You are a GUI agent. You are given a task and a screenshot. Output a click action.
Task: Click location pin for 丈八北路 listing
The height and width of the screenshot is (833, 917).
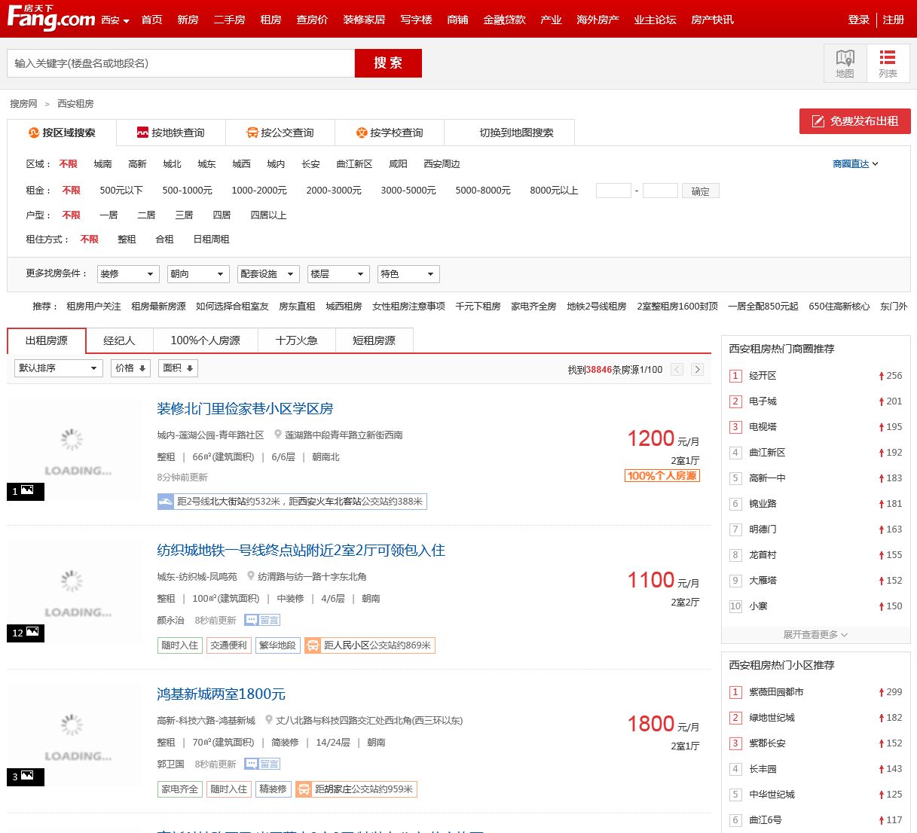pos(268,720)
